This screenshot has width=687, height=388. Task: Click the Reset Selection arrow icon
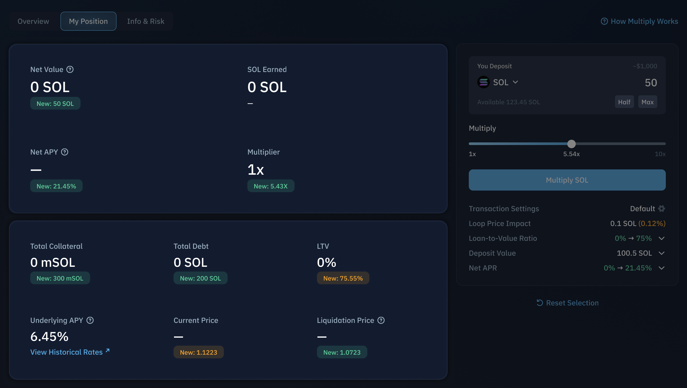pyautogui.click(x=539, y=303)
